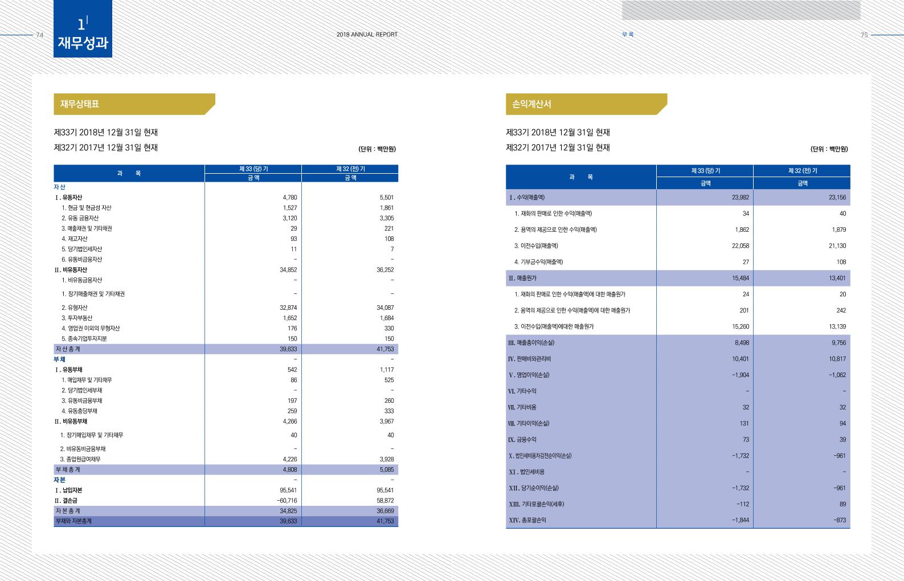Click row '3. 이전수입(매출액)'
Screen dimensions: 904x581
point(678,246)
